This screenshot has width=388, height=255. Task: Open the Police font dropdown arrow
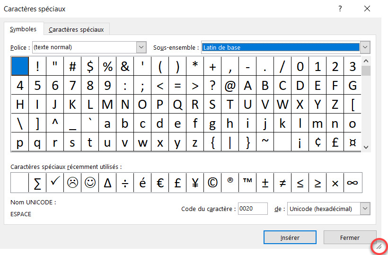tap(141, 47)
